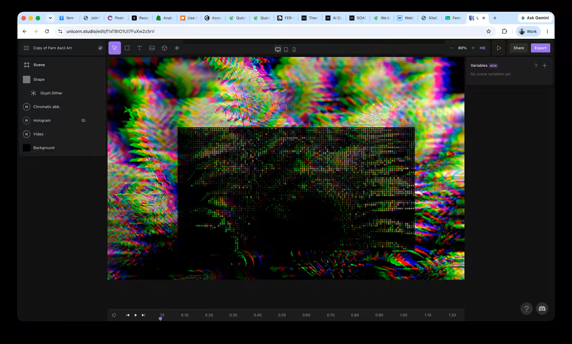Open Chrome three-dot menu
The width and height of the screenshot is (572, 344).
click(x=547, y=31)
